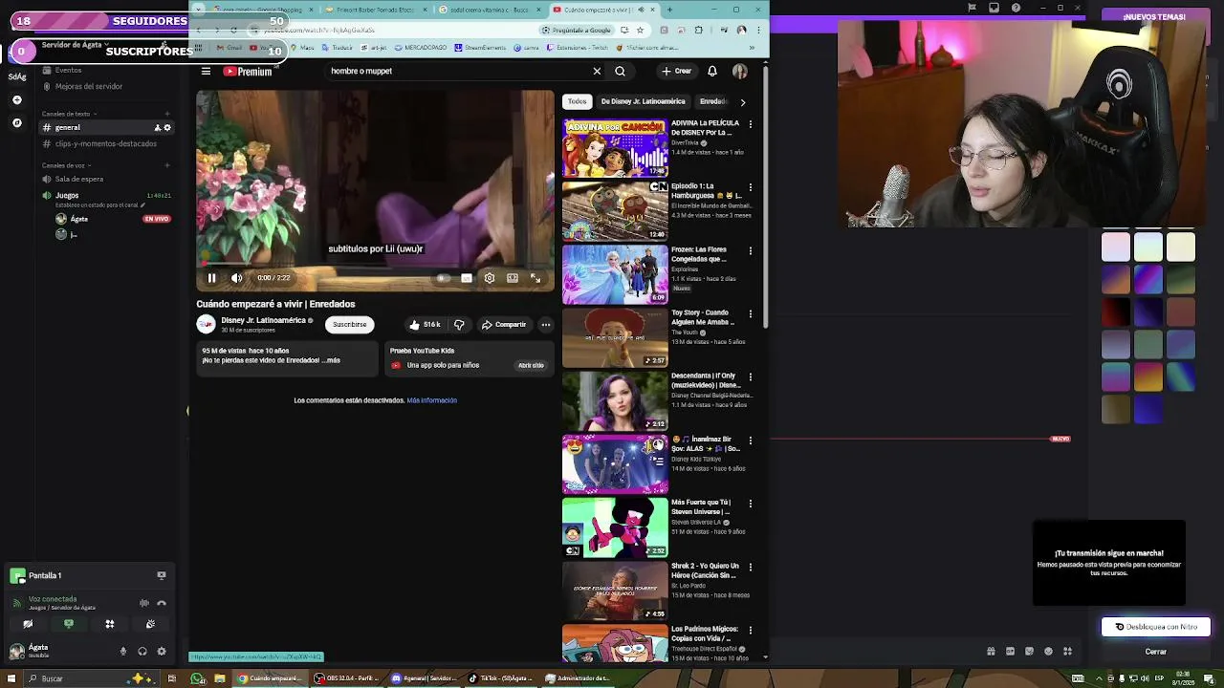Open 'ADIVINA La PELÍCULA' video thumbnail
Screen dimensions: 1224x688
pos(615,148)
